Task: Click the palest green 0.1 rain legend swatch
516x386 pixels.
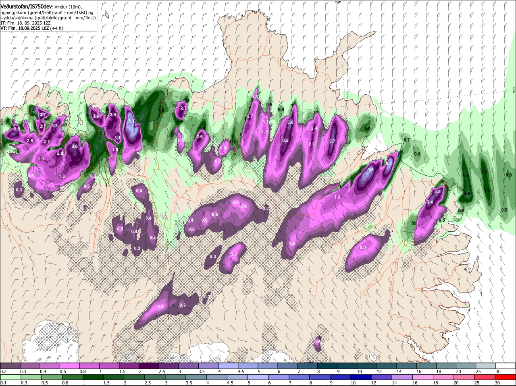Action: click(x=10, y=377)
